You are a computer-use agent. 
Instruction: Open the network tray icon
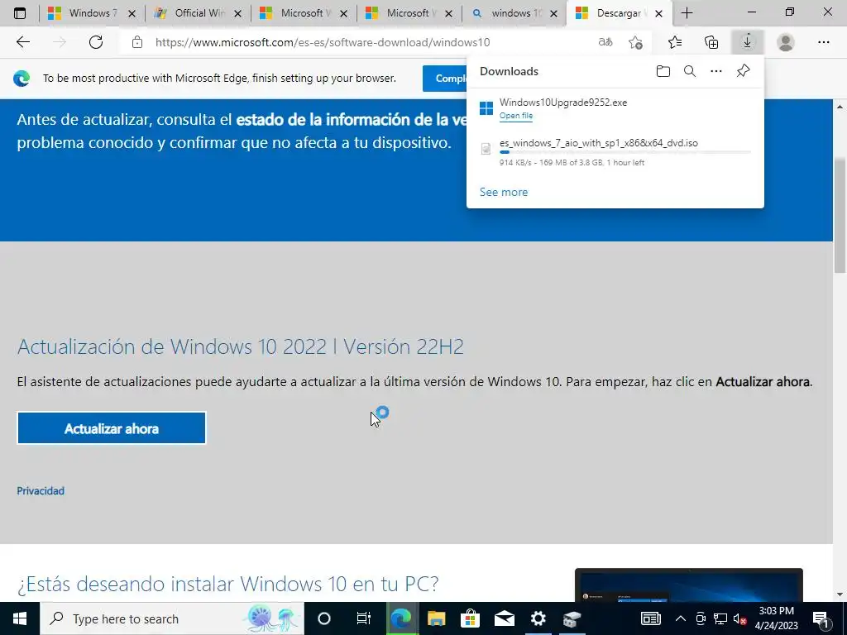click(x=720, y=618)
